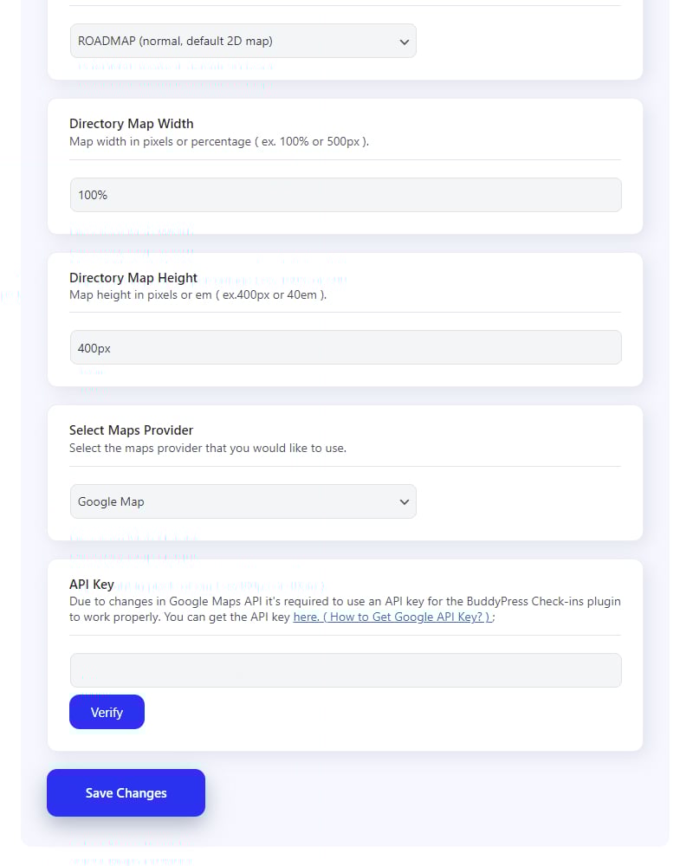
Task: Click the maps provider description text
Action: tap(207, 448)
